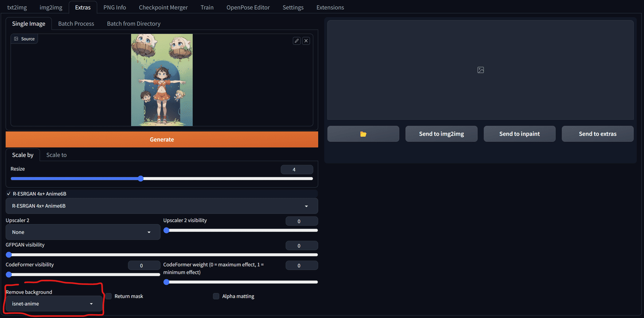Open output folder with folder icon button
The height and width of the screenshot is (318, 644).
click(363, 134)
